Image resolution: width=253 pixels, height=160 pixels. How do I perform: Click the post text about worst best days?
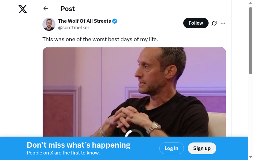tap(100, 39)
